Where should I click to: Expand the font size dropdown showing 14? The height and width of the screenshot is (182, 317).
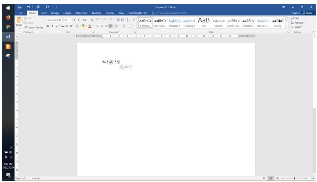(x=71, y=20)
